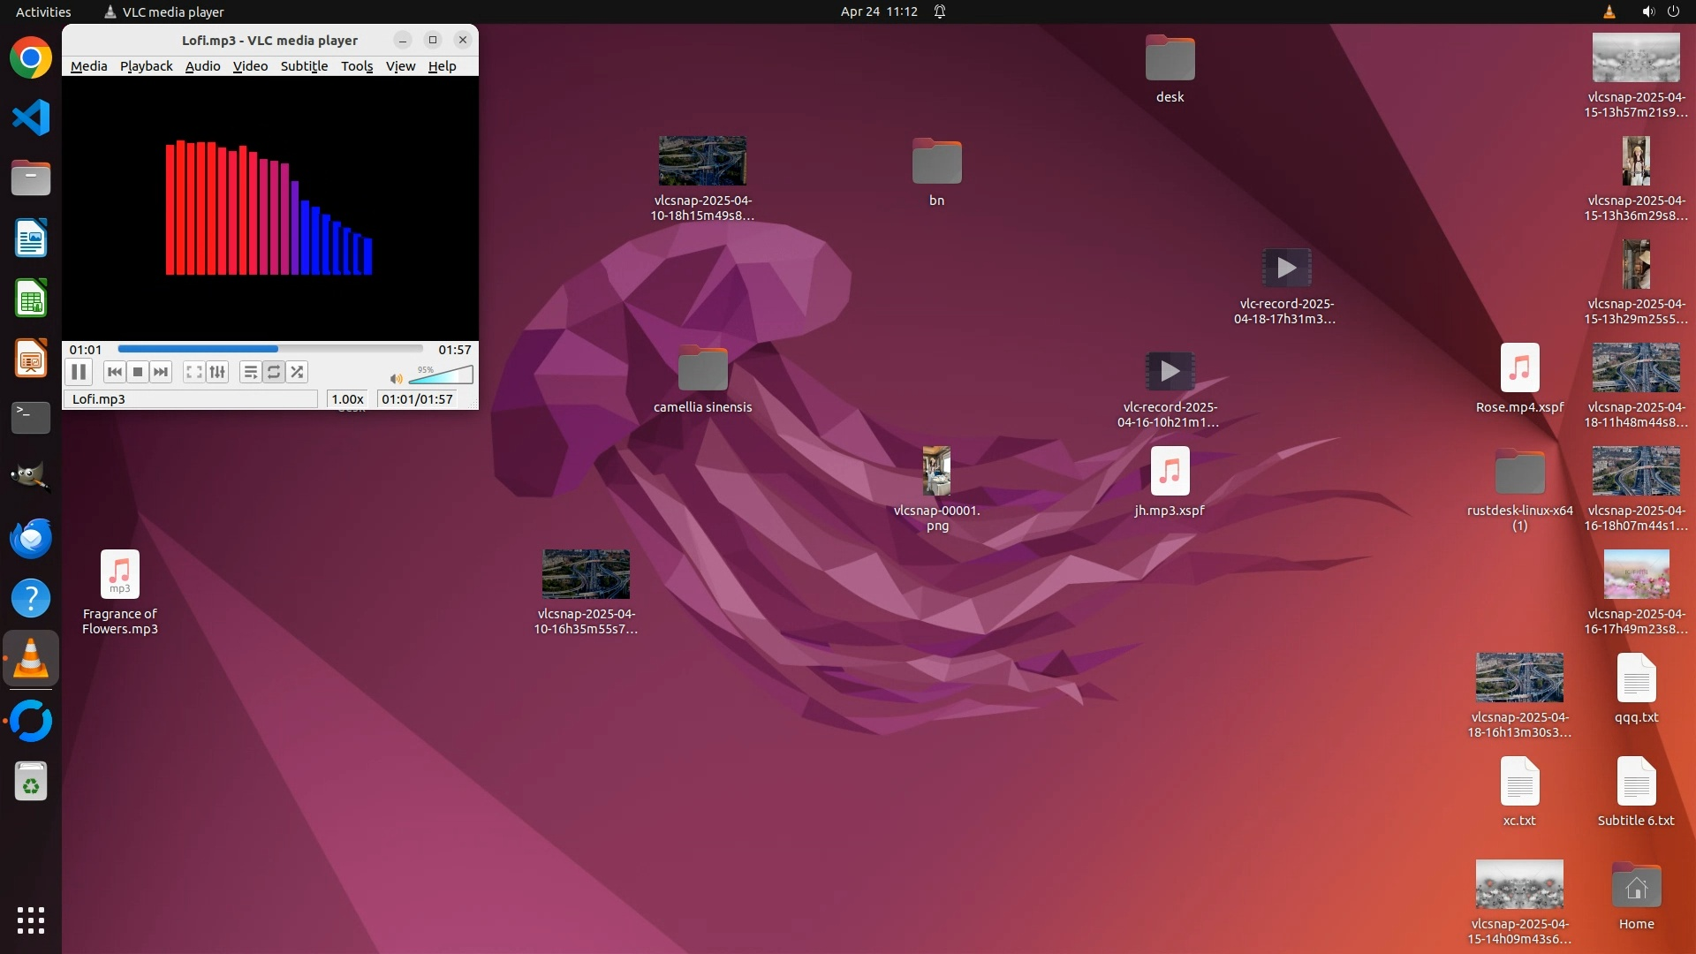Click the 01:01/01:57 elapsed time label
The image size is (1696, 954).
coord(417,399)
